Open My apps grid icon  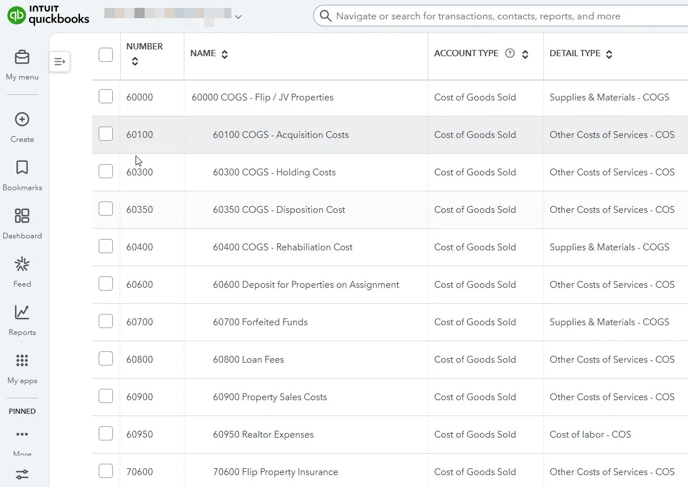(22, 361)
